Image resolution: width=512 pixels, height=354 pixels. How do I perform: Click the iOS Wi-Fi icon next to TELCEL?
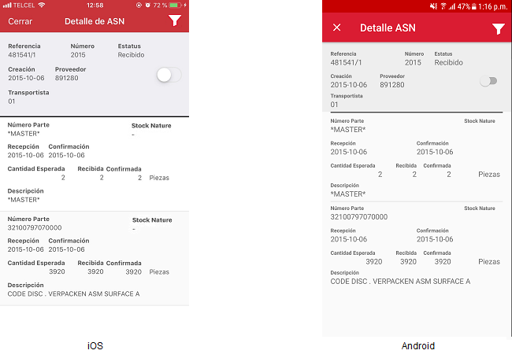pyautogui.click(x=41, y=5)
